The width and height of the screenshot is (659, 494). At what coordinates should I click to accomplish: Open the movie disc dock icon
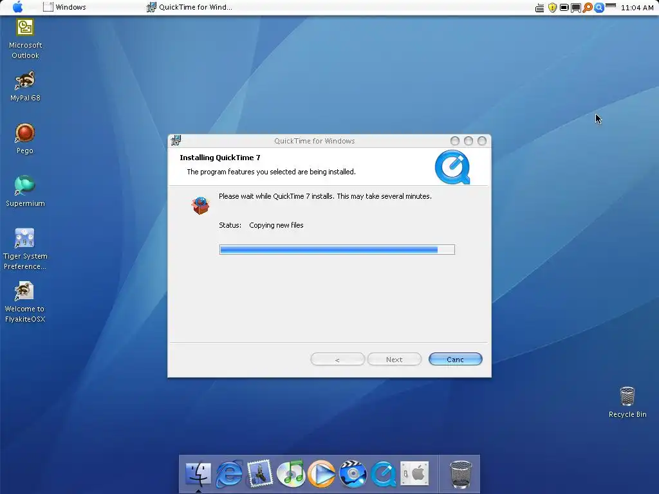(353, 474)
